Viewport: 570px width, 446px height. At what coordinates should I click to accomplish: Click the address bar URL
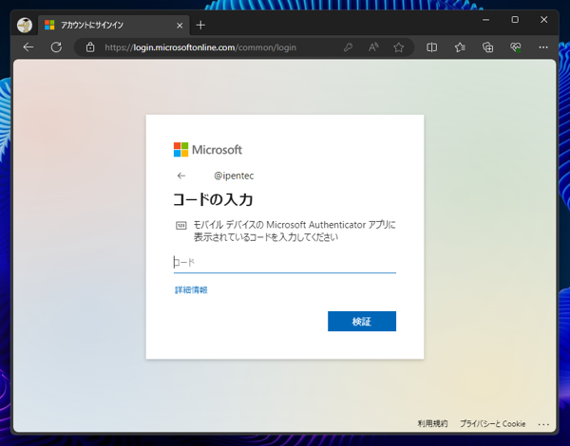pos(200,47)
